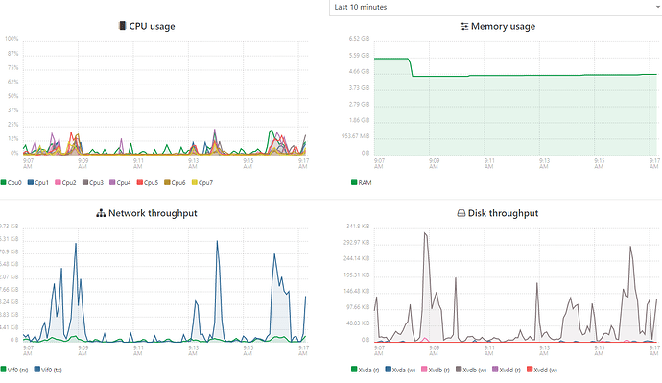Click the "9:13 AM" tick on CPU chart

(193, 163)
